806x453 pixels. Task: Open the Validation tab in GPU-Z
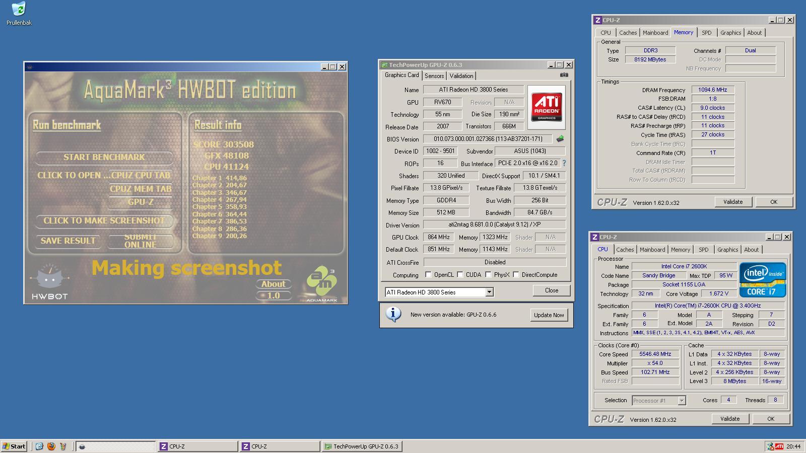[x=461, y=76]
